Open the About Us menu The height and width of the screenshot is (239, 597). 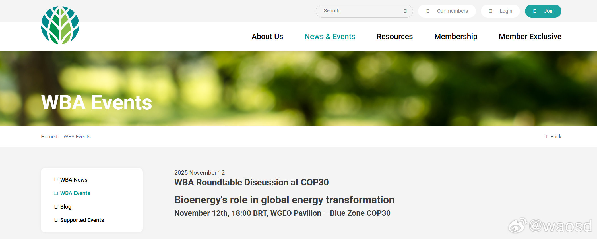(267, 37)
